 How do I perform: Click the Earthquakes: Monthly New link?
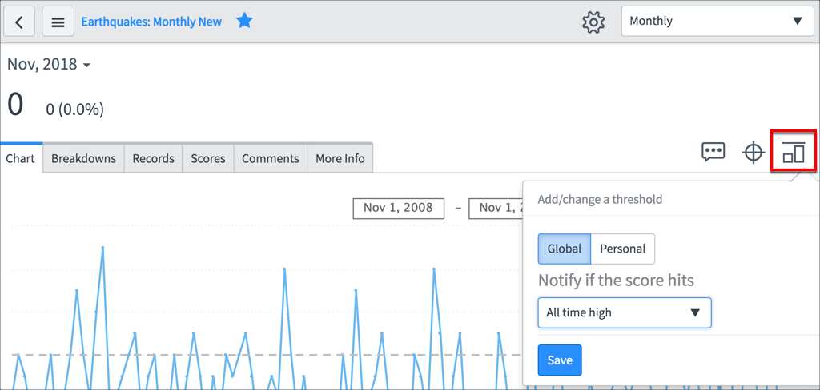tap(151, 22)
